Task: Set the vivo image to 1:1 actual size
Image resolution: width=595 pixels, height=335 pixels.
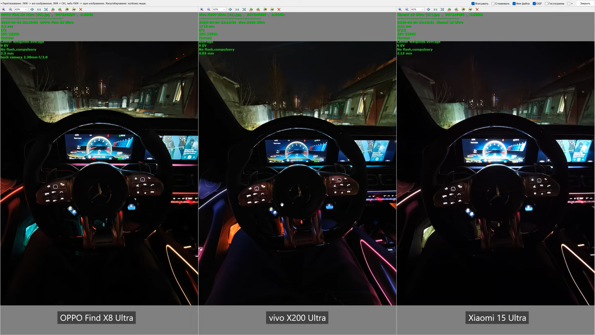Action: (x=237, y=9)
